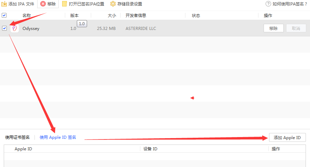Viewport: 310px width, 167px height.
Task: Click 添加 IPA 文件 toolbar label
Action: pos(22,4)
